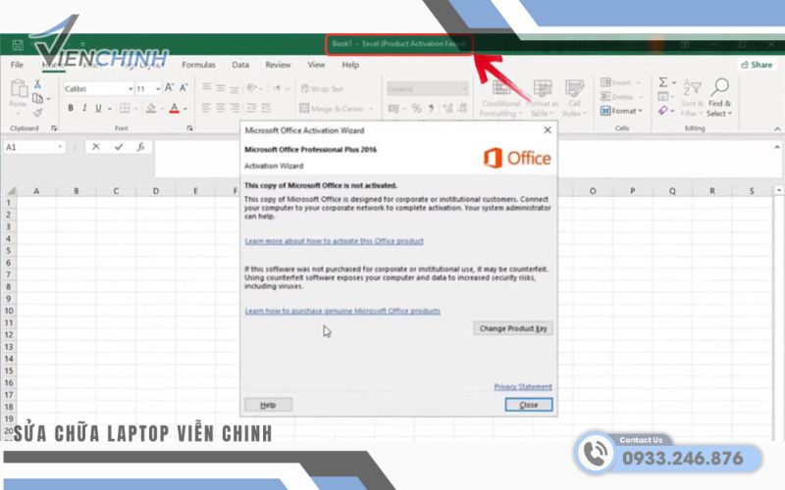Open Learn how to purchase genuine Office link

click(x=342, y=311)
